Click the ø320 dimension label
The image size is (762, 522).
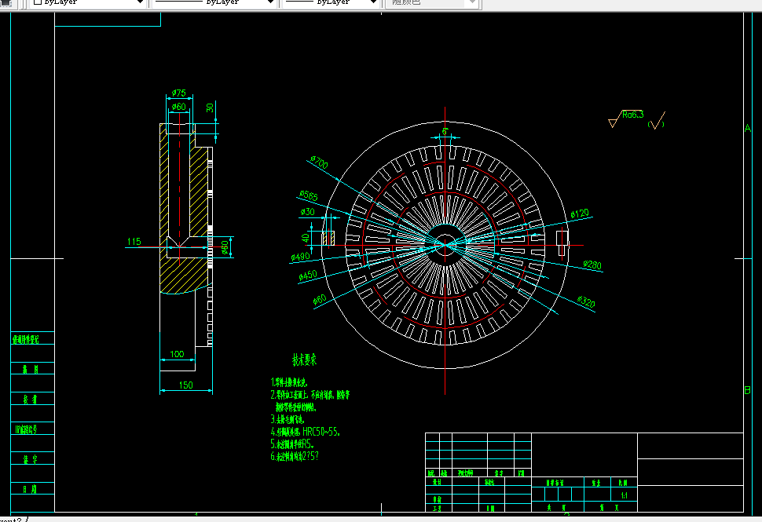[x=586, y=301]
